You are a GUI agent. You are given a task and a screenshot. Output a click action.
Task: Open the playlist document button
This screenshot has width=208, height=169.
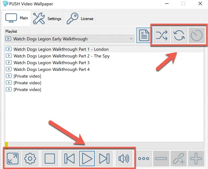point(144,35)
